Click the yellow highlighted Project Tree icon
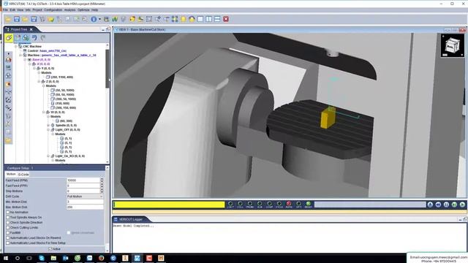Screen dimensions: 468x263 coord(9,37)
